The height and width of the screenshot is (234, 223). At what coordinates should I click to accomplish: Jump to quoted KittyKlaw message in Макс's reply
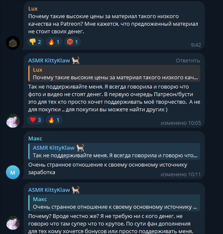(x=114, y=151)
